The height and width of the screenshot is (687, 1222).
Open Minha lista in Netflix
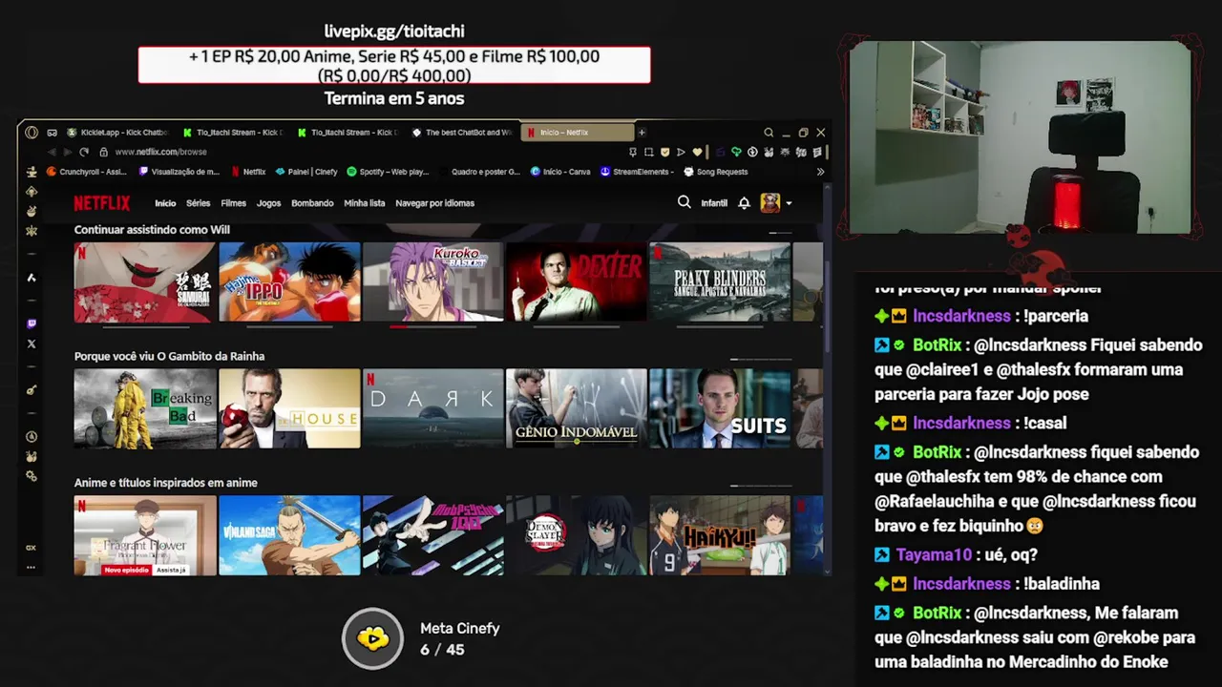point(364,203)
